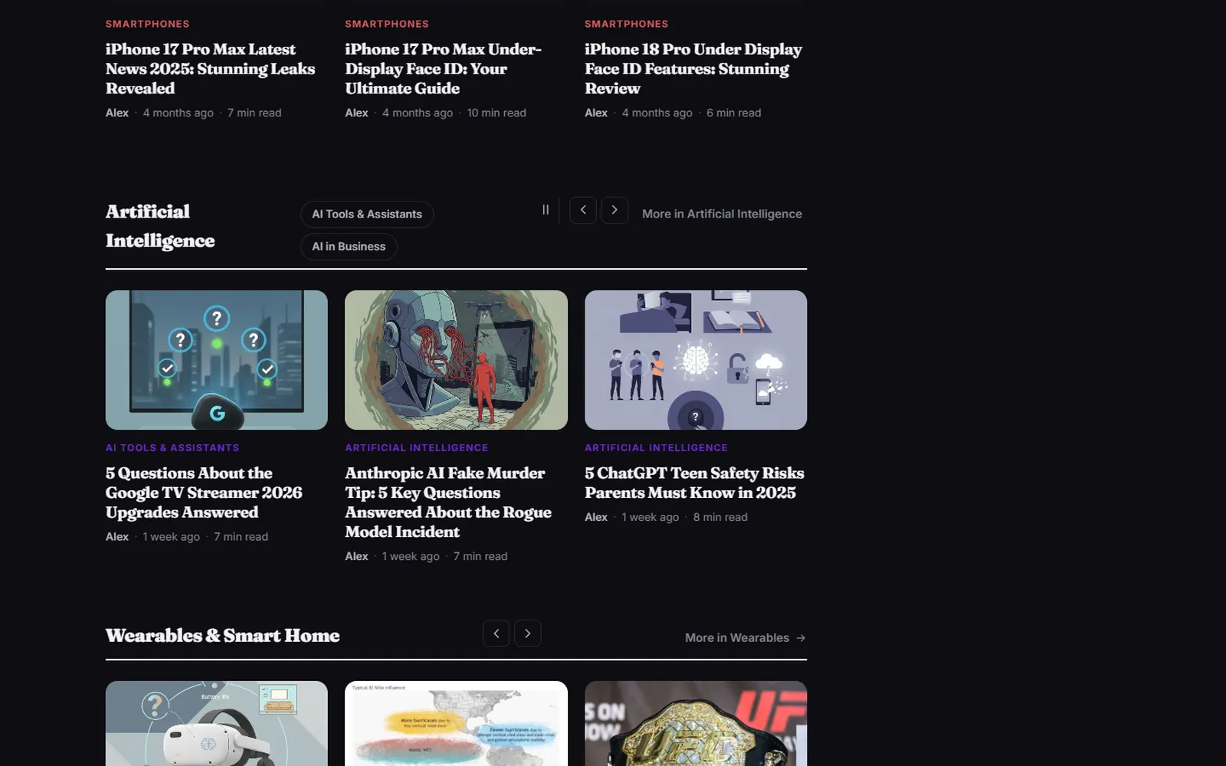Open Anthropic AI robot head thumbnail
This screenshot has width=1226, height=766.
(x=456, y=360)
